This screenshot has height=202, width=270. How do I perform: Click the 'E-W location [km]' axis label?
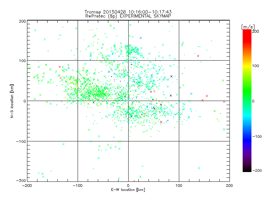[128, 190]
